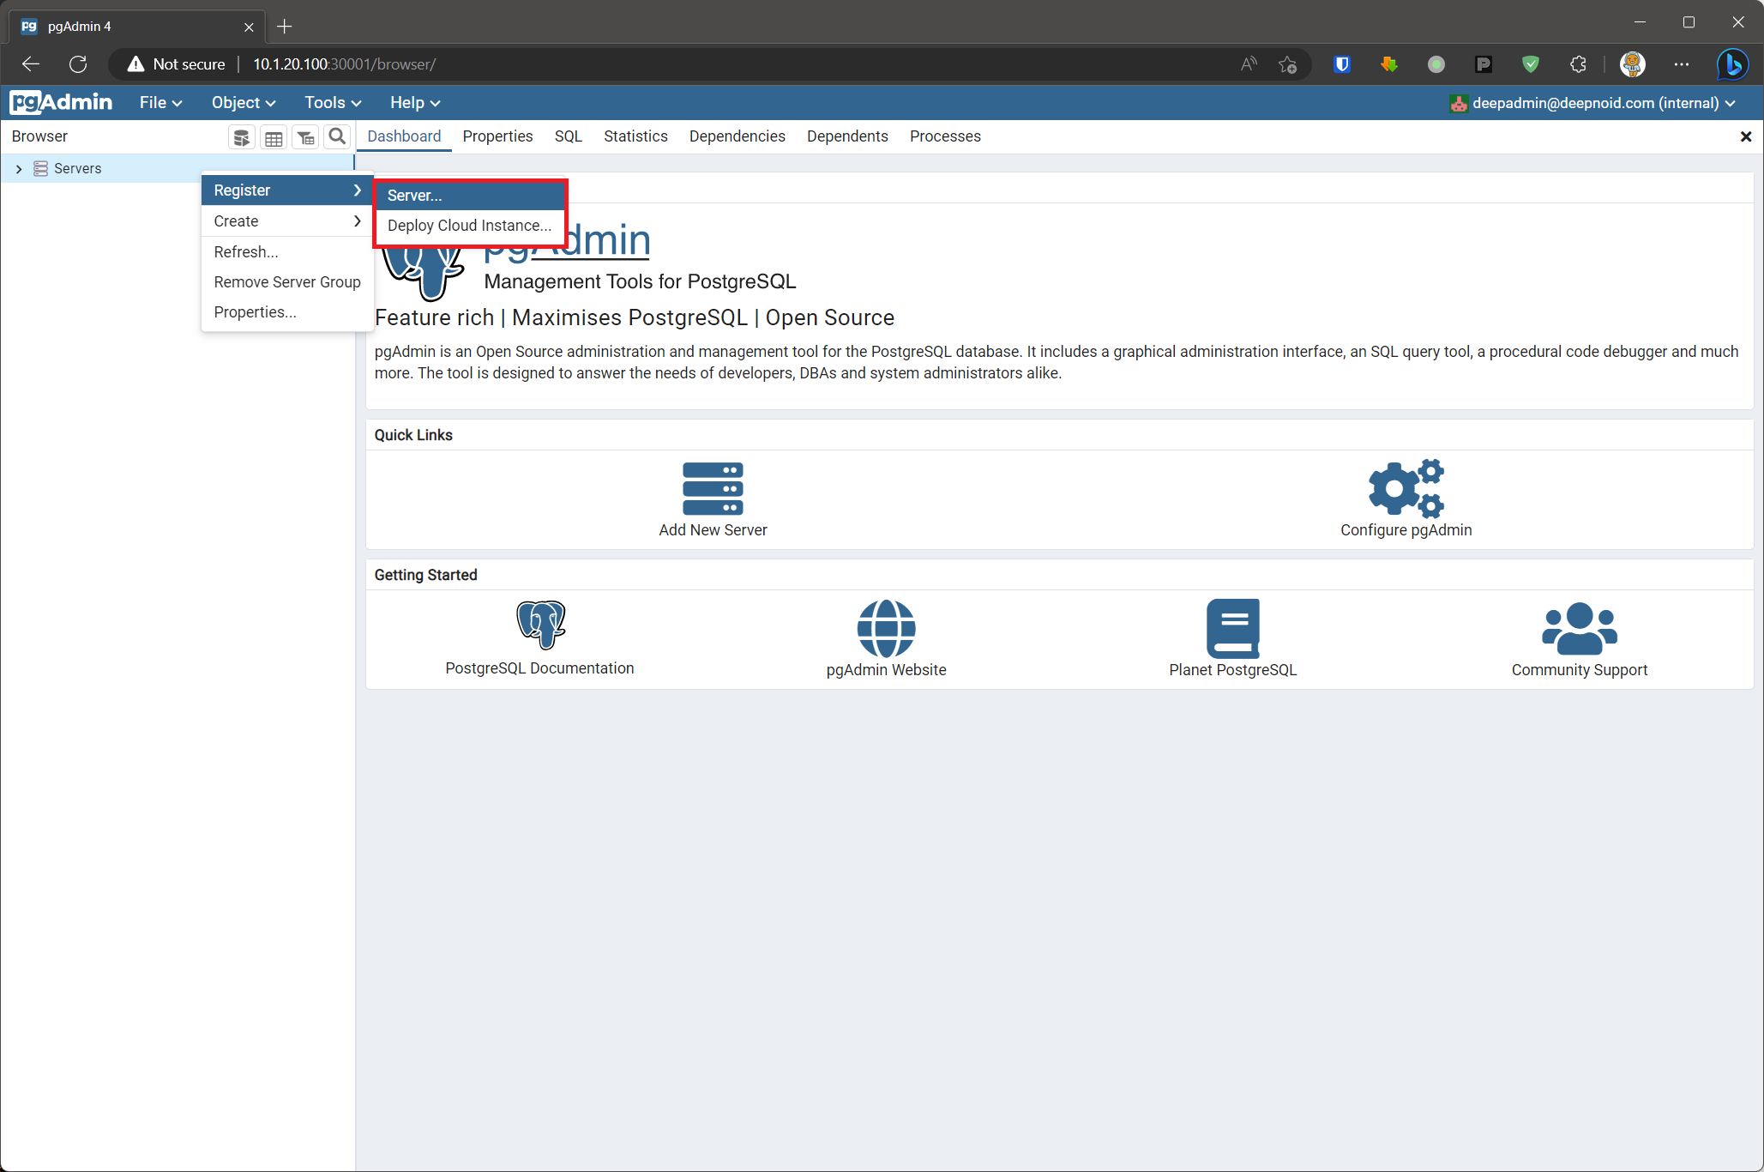Click the pgAdmin Website link text
The image size is (1764, 1172).
(887, 670)
